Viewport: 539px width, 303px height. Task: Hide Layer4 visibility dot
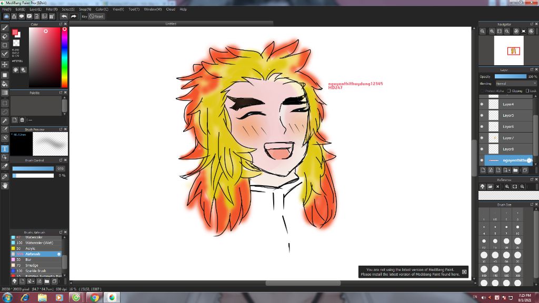coord(482,104)
